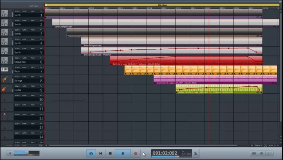Viewport: 283px width, 160px height.
Task: Click the Guitar track 9 guitar icon
Action: coord(4,88)
